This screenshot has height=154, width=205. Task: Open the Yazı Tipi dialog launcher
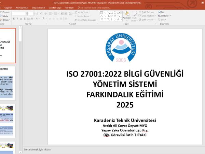pyautogui.click(x=46, y=24)
